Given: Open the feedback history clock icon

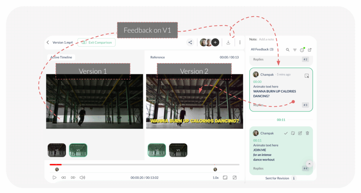Looking at the screenshot, I should (x=302, y=50).
